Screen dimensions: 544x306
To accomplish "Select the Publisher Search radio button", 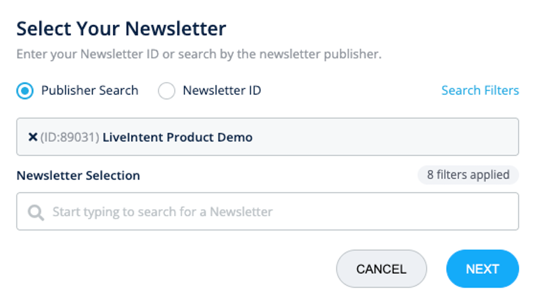I will pos(25,91).
